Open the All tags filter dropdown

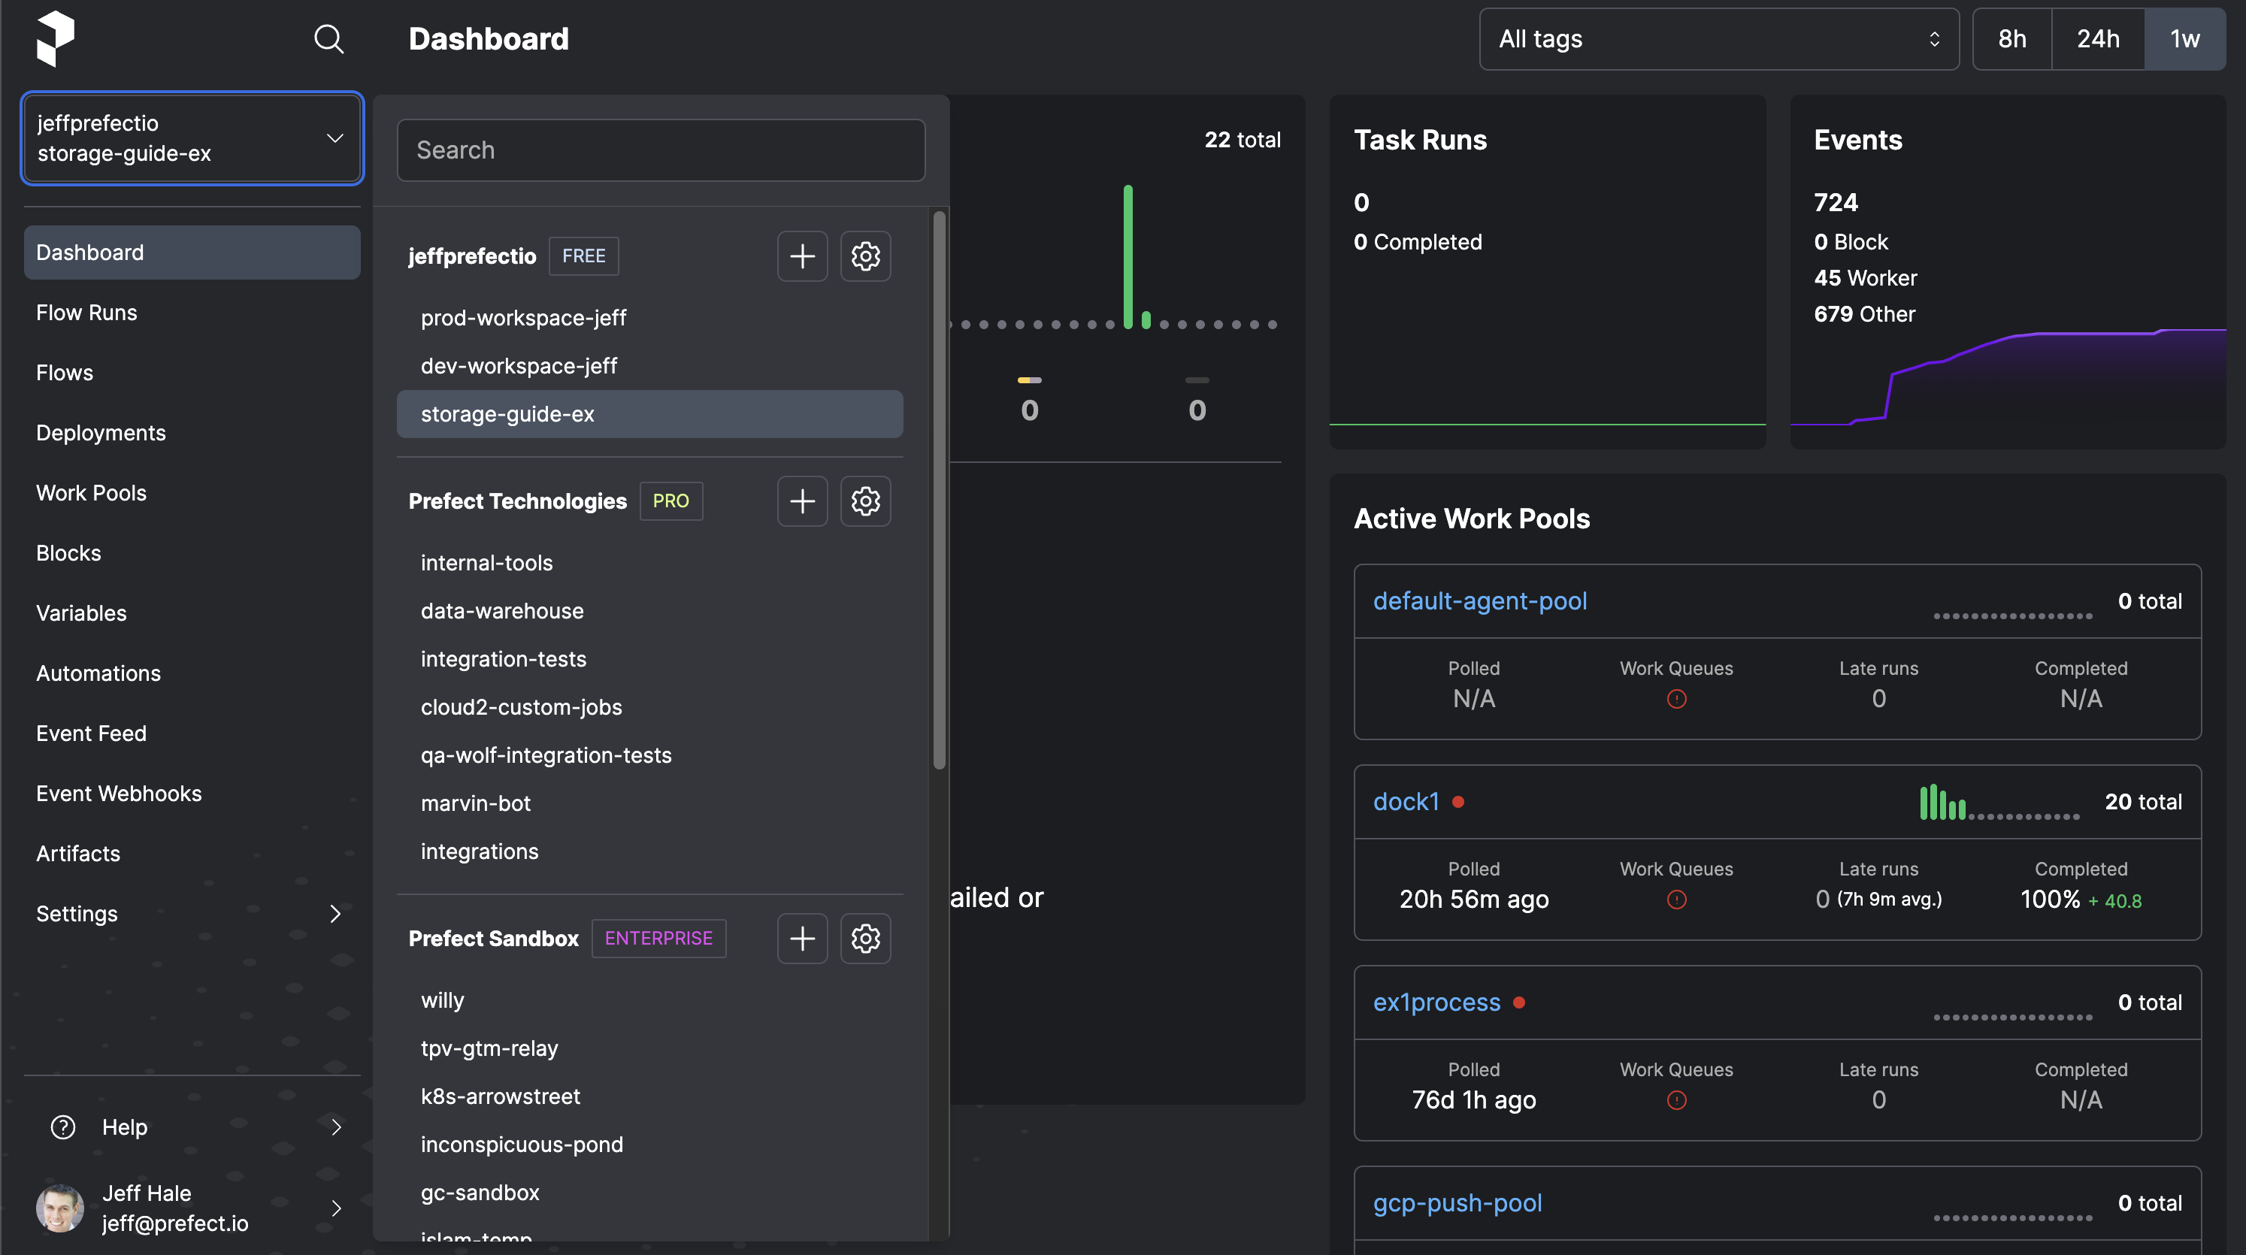1718,38
